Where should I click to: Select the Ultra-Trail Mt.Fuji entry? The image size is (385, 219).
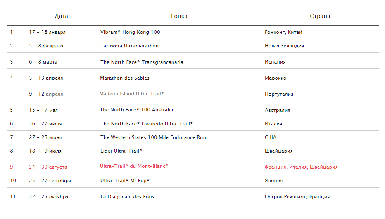[x=125, y=181]
